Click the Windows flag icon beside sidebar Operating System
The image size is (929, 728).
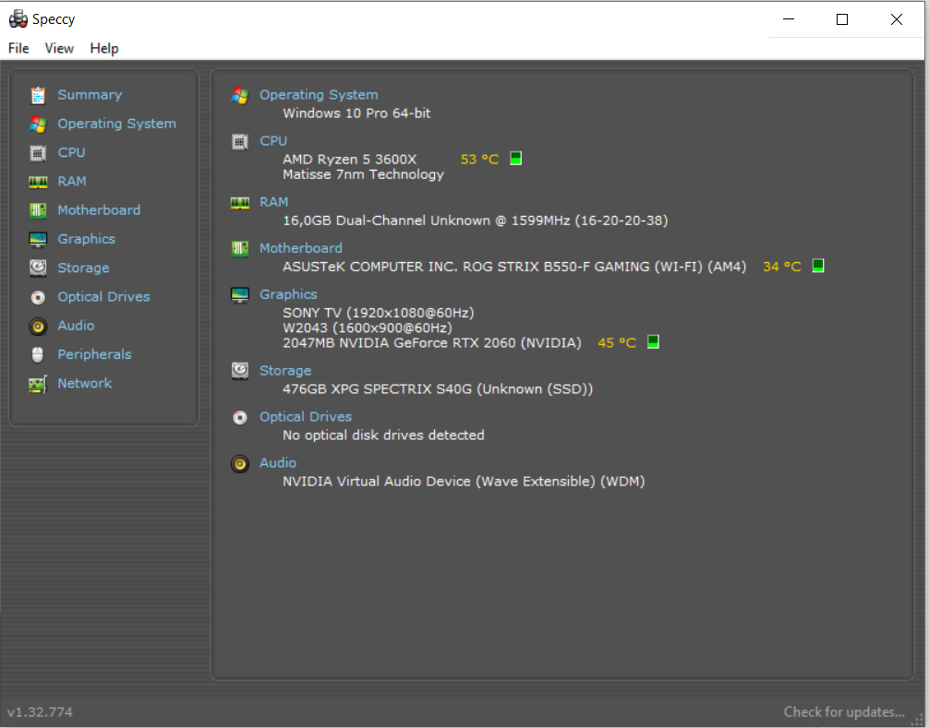38,125
